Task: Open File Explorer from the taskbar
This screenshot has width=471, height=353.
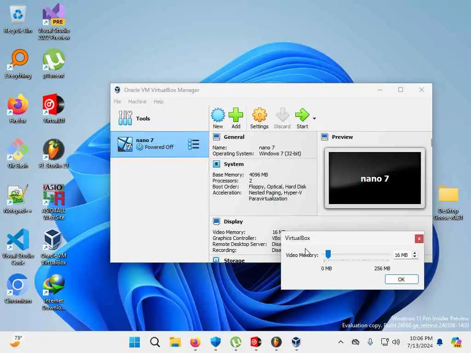Action: click(x=175, y=342)
